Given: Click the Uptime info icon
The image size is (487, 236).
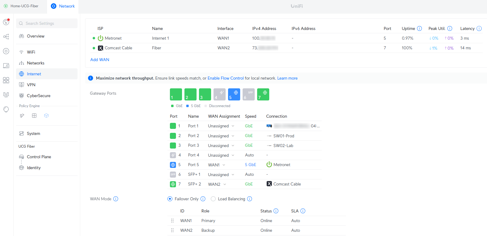Looking at the screenshot, I should click(x=419, y=28).
